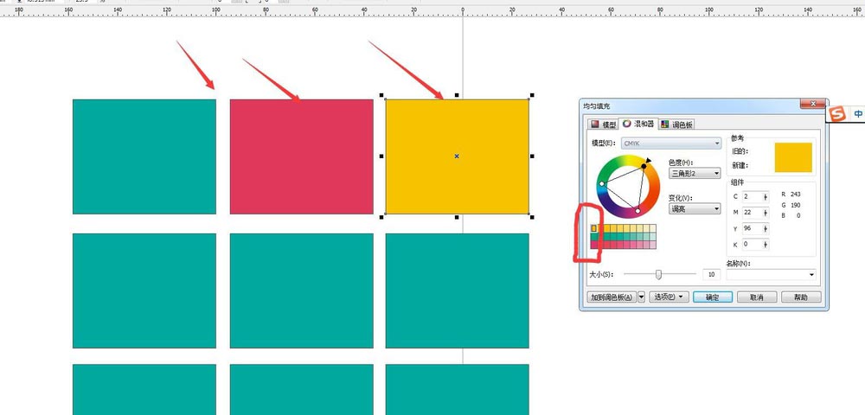The width and height of the screenshot is (865, 415).
Task: Click the Sogou input method icon
Action: pyautogui.click(x=838, y=114)
